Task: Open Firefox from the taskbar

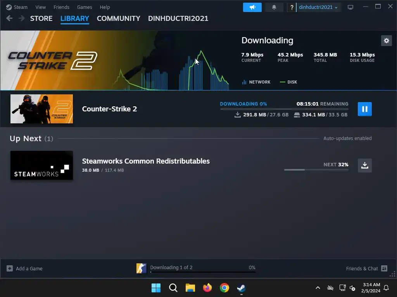Action: [x=207, y=288]
